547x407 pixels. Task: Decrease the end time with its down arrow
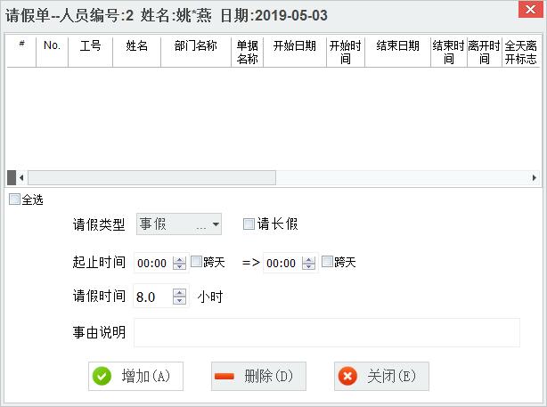(x=308, y=266)
